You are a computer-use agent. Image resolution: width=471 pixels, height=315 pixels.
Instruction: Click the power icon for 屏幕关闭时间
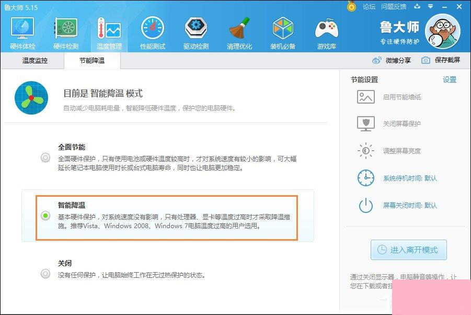point(365,205)
